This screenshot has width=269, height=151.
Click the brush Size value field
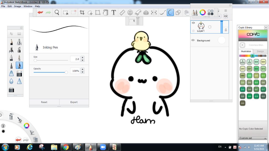pos(75,59)
